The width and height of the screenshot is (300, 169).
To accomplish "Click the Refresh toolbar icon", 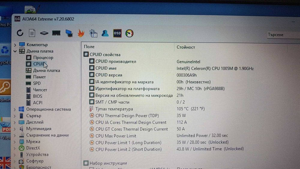I will [x=20, y=33].
